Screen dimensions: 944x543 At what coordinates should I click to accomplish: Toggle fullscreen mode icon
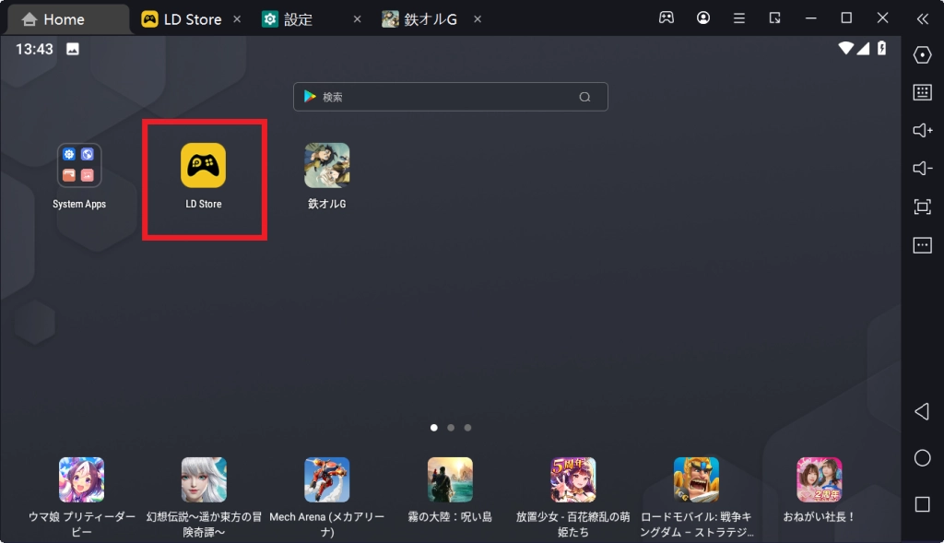click(x=922, y=207)
